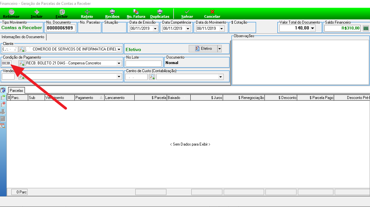Click the Retornar toolbar button
The height and width of the screenshot is (207, 370).
coord(11,14)
